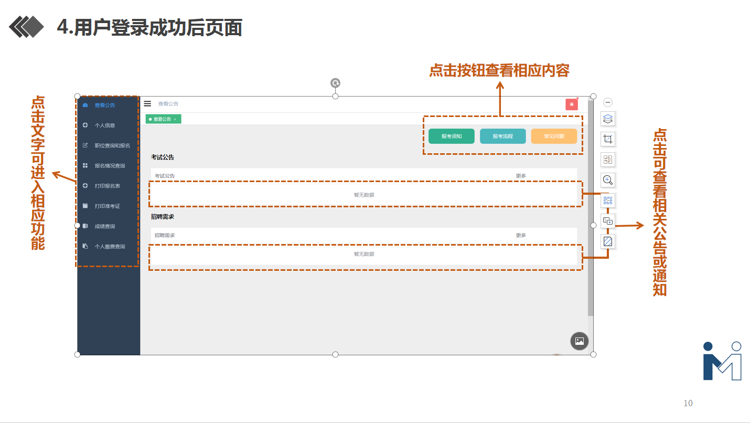Click the green 报考须知 button
This screenshot has height=423, width=750.
(451, 136)
